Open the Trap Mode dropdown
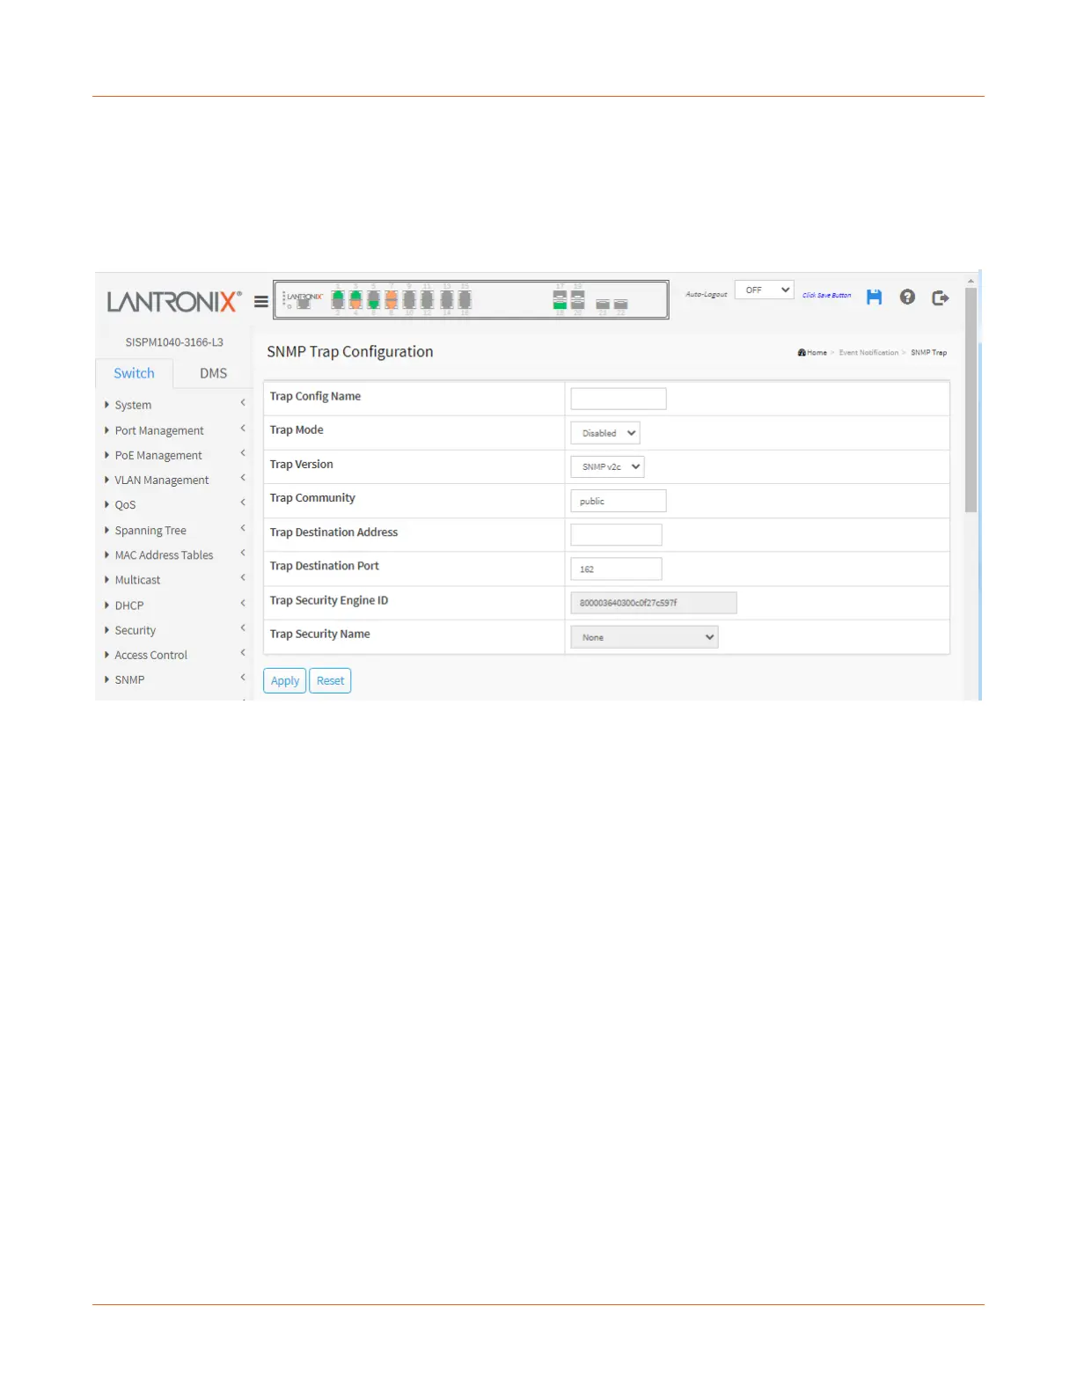This screenshot has width=1077, height=1394. (x=605, y=433)
